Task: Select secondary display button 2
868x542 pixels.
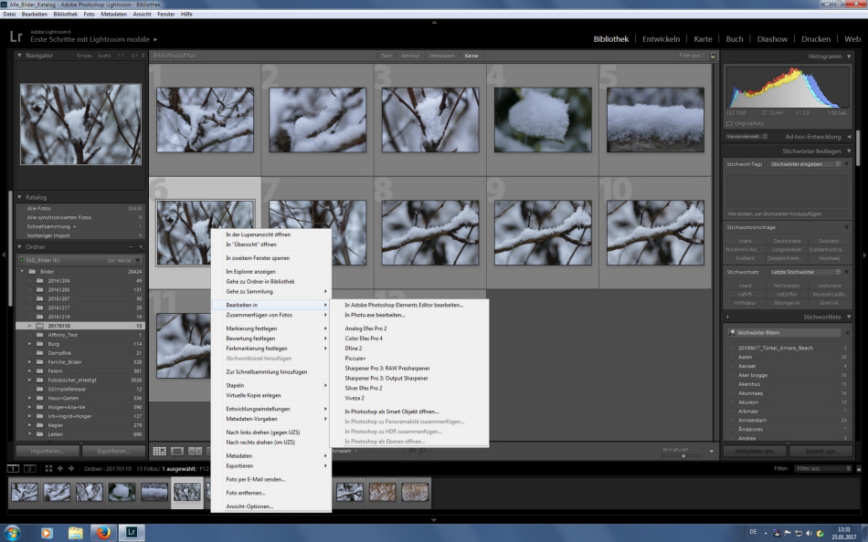Action: click(x=29, y=469)
